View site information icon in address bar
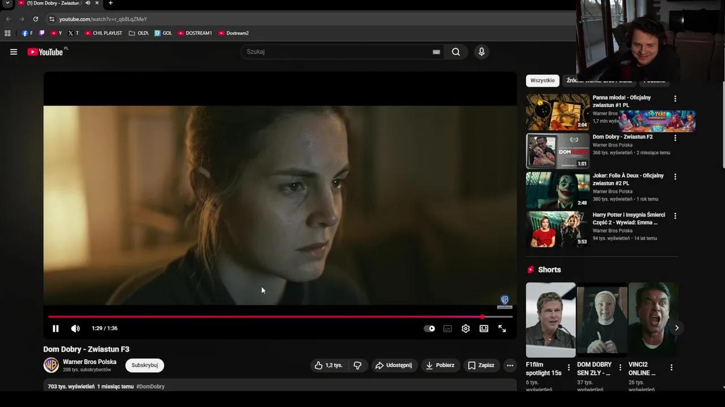 coord(52,19)
